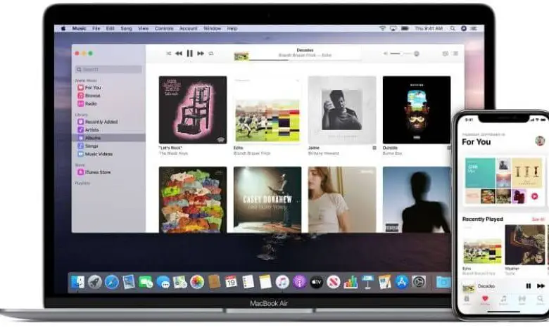Image resolution: width=549 pixels, height=327 pixels.
Task: Tap the Search tab on iPhone
Action: 540,300
